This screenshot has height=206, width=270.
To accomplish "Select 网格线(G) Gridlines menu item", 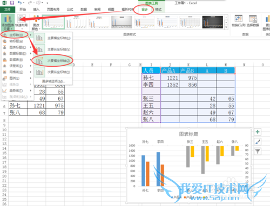I will click(17, 72).
